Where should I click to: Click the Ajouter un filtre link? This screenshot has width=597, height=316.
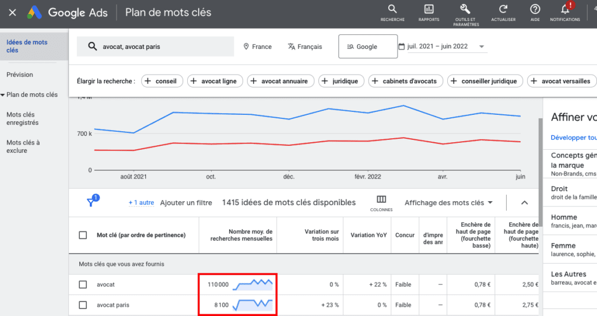click(x=186, y=203)
